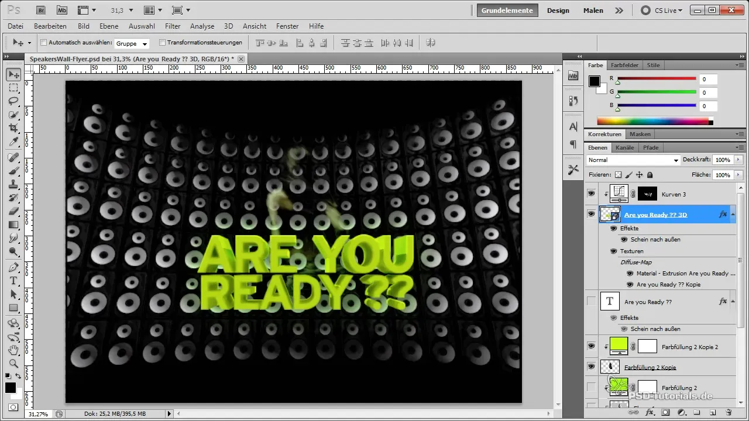749x421 pixels.
Task: Enable lock transparent pixels
Action: pos(618,175)
